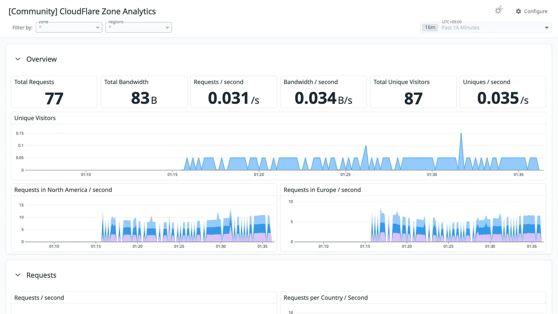
Task: Click the Bandwidth / second value 0.034
Action: [323, 98]
